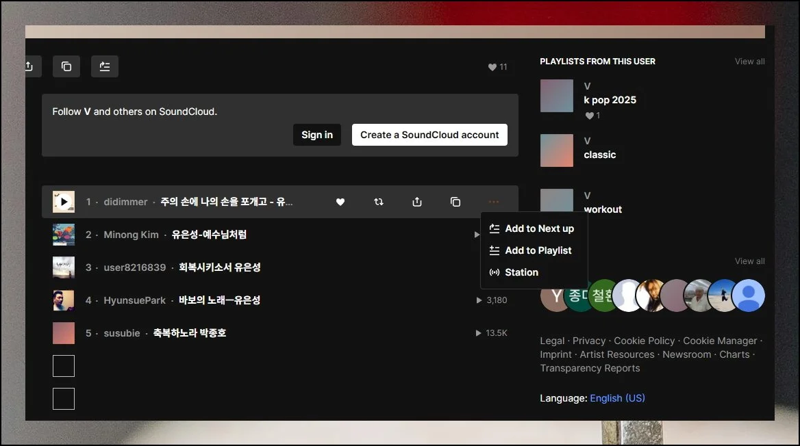Click the Newsroom link
This screenshot has width=800, height=446.
(686, 354)
